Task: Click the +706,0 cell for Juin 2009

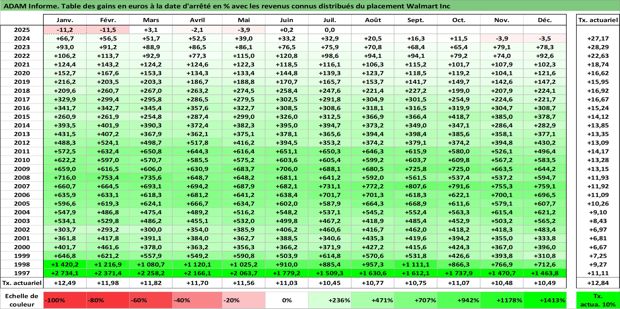Action: click(x=287, y=169)
